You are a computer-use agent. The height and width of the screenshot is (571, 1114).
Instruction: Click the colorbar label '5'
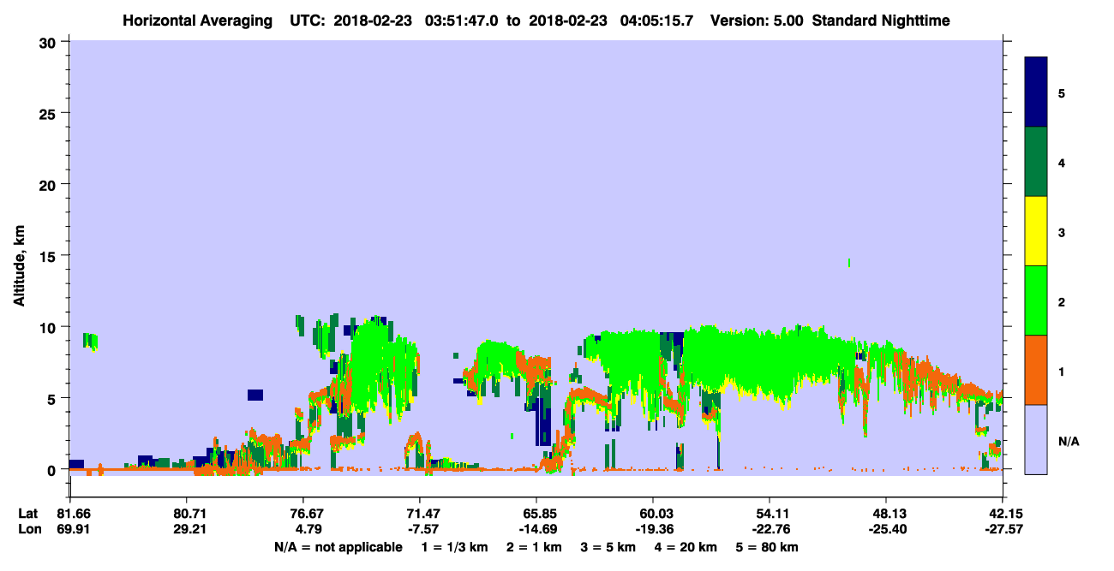[x=1062, y=92]
